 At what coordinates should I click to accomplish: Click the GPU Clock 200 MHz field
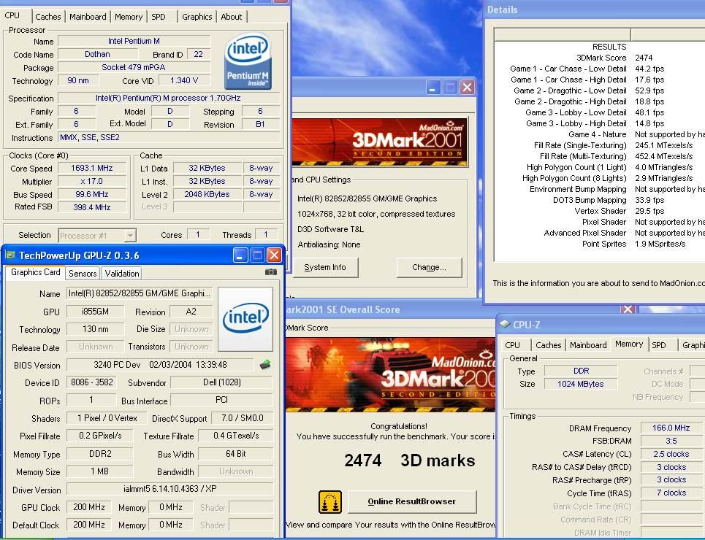click(x=89, y=507)
